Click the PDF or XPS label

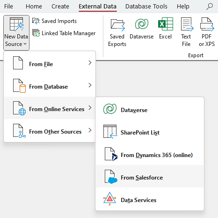pyautogui.click(x=207, y=40)
